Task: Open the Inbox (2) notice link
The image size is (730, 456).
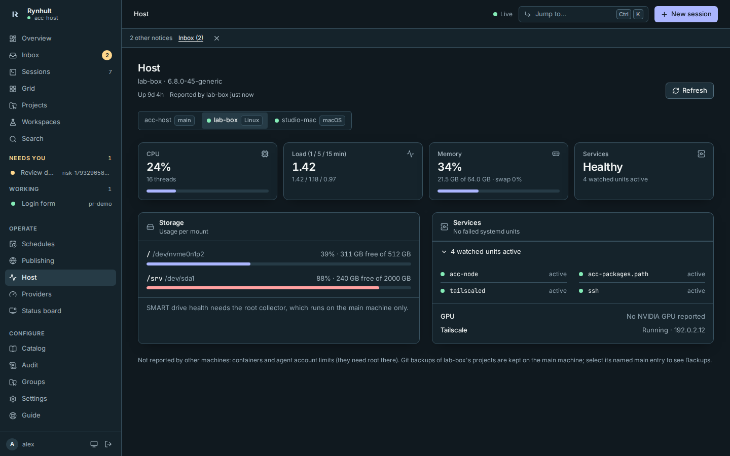Action: [191, 39]
